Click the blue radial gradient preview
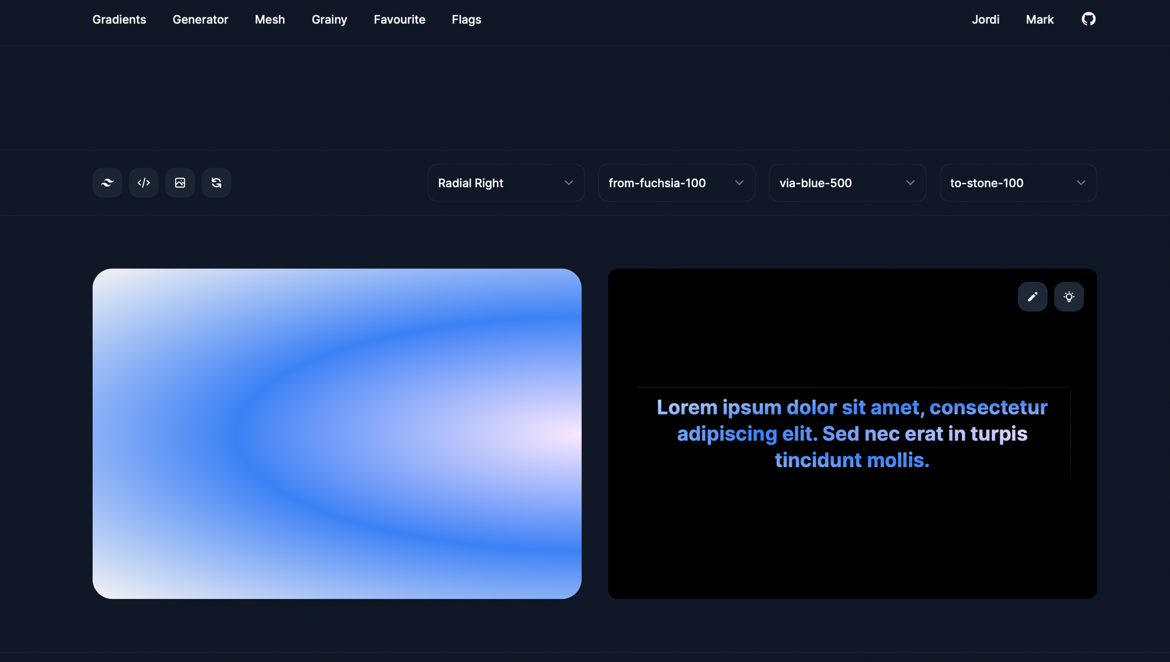 coord(337,433)
